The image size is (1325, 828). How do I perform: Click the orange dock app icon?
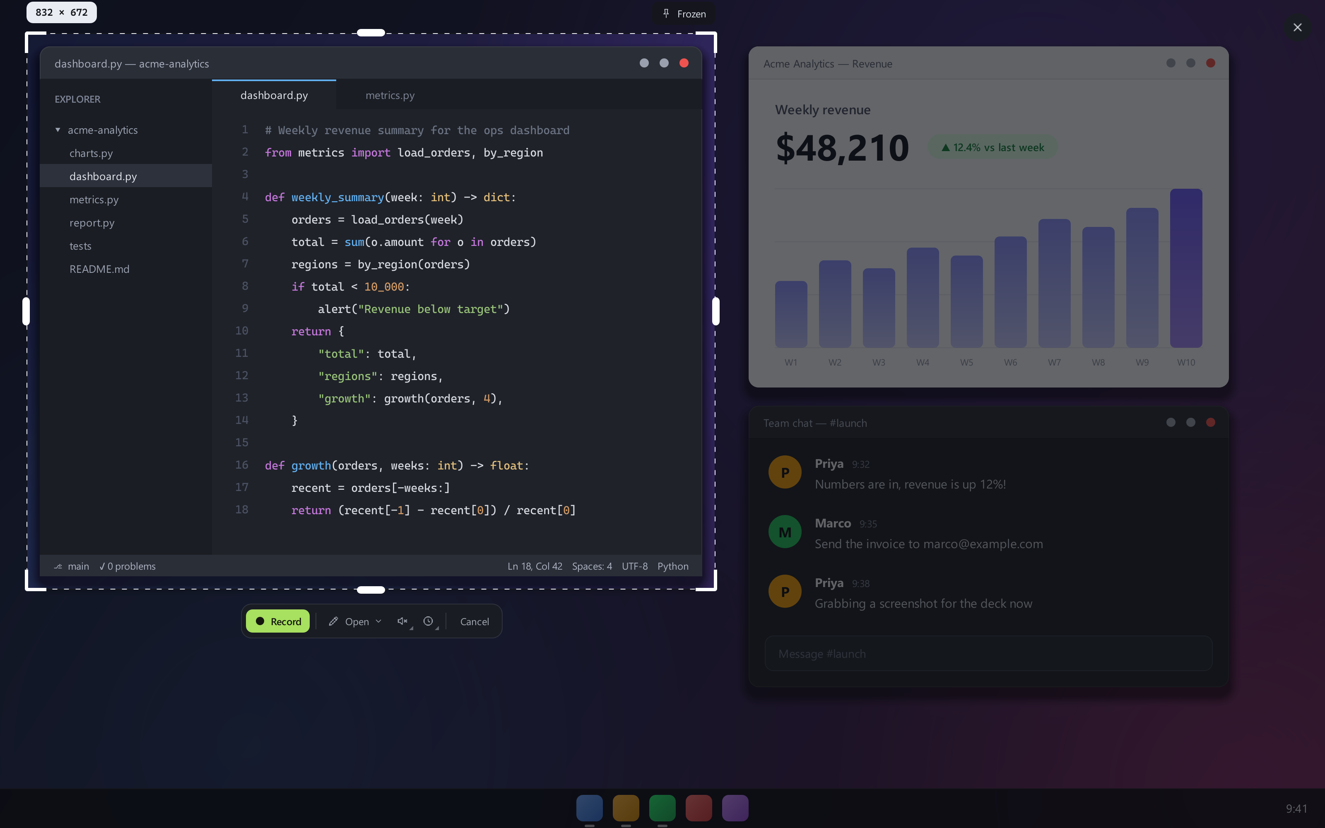[626, 808]
